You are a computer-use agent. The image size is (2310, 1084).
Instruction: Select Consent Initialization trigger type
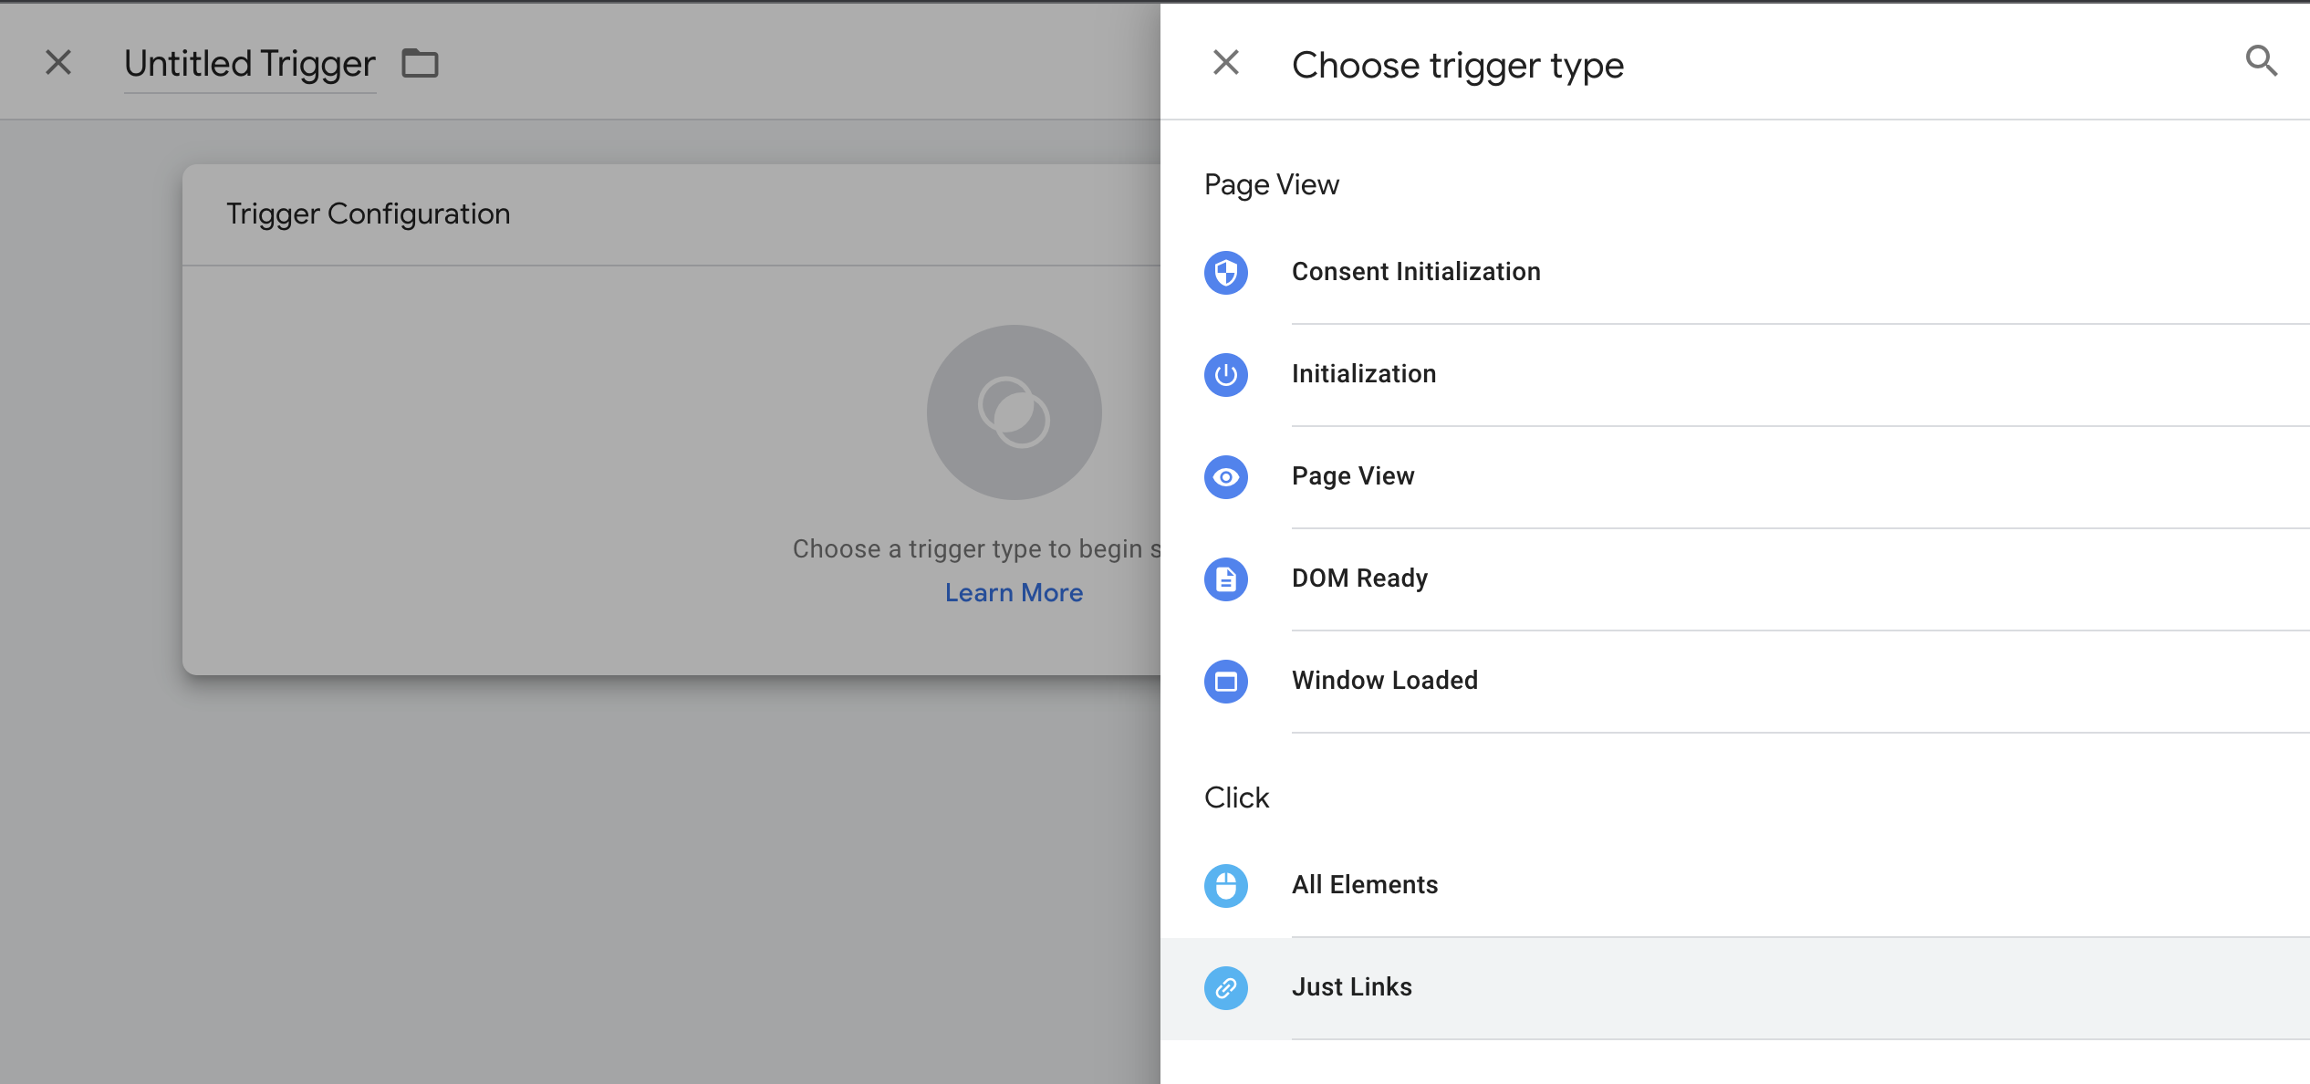[x=1416, y=272]
